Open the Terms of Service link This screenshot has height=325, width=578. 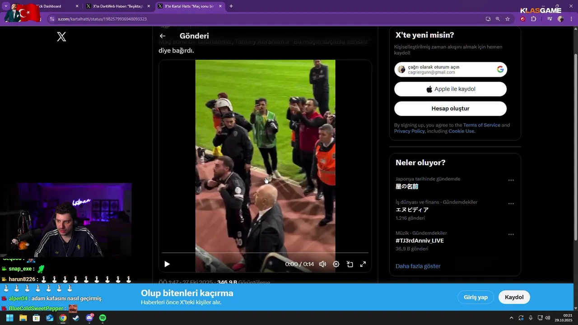click(x=482, y=125)
